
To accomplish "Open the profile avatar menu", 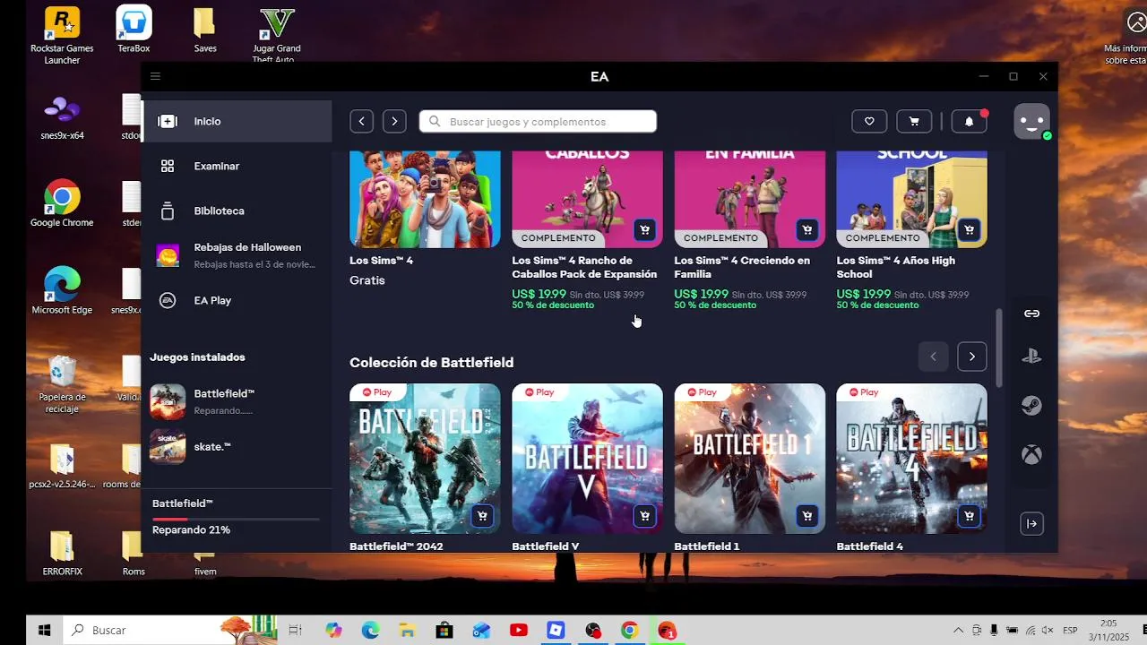I will tap(1031, 121).
